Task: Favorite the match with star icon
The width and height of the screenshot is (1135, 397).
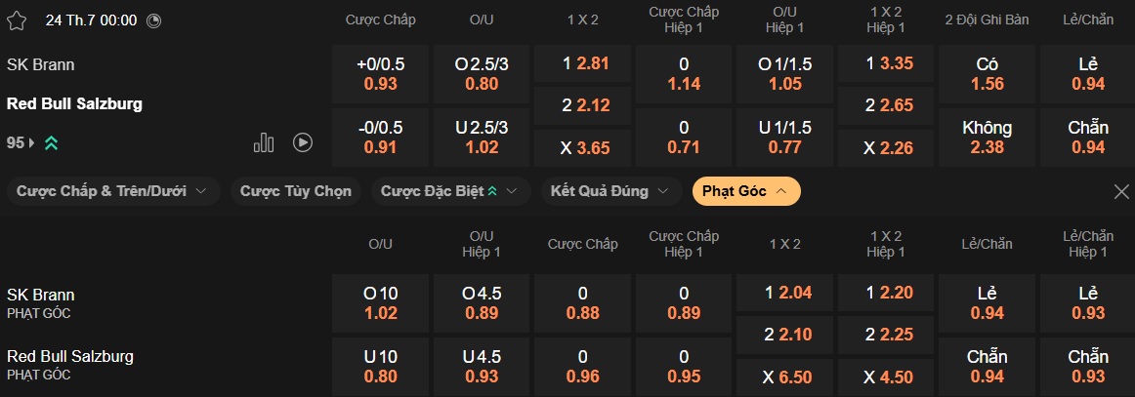Action: 17,20
